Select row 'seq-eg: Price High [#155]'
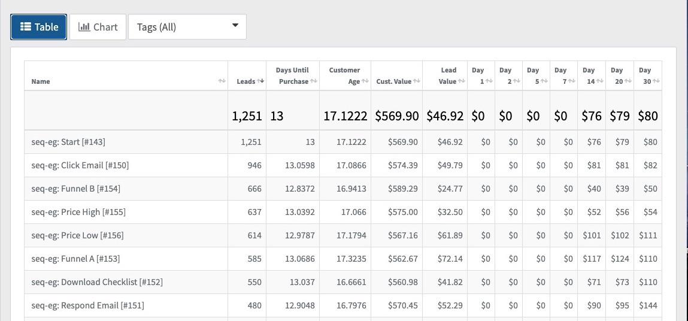688x321 pixels. (x=343, y=212)
